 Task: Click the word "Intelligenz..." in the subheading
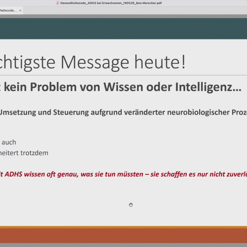(208, 87)
